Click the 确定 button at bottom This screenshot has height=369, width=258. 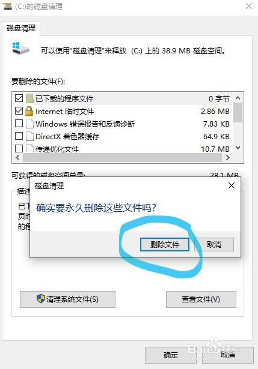pos(171,355)
